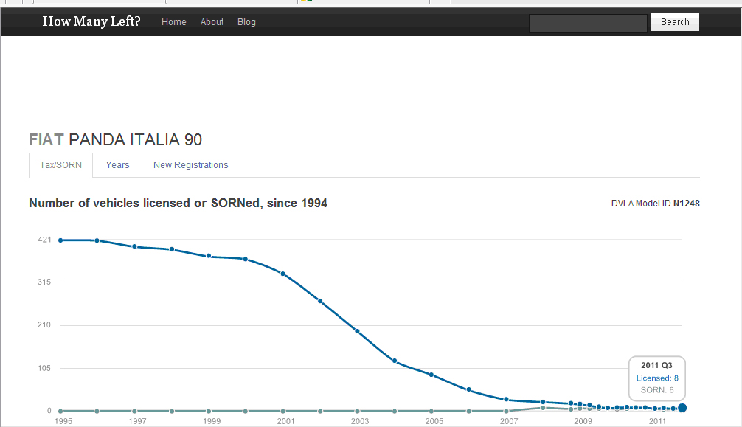Screen dimensions: 742x427
Task: Select the 421 y-axis label
Action: (44, 240)
